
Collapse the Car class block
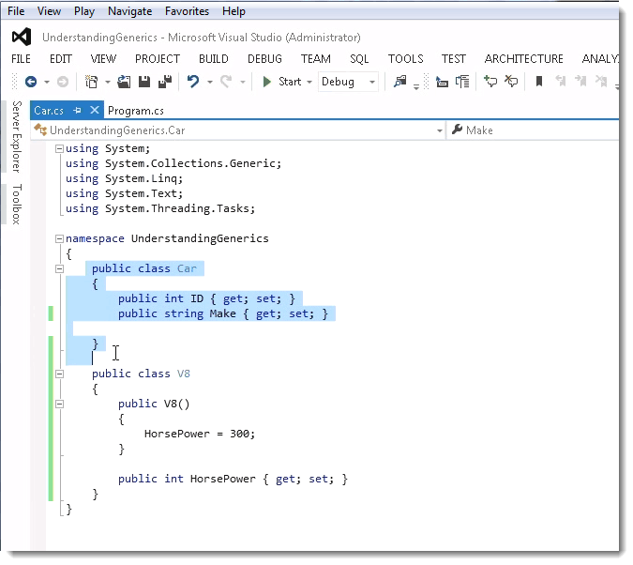coord(59,268)
